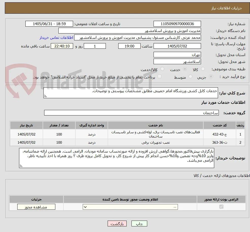Click the تاریخ نیاز column header
Viewport: 250px width, 232px height.
(26, 125)
